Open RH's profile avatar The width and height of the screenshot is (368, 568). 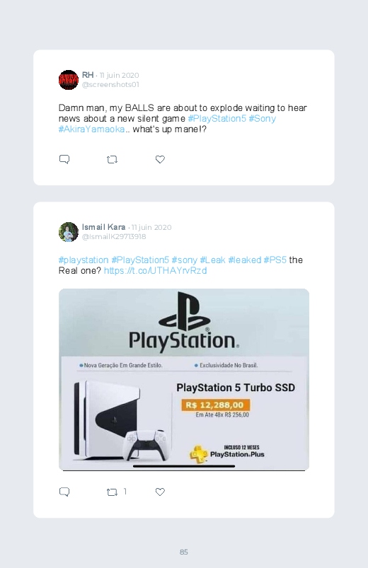[x=69, y=80]
